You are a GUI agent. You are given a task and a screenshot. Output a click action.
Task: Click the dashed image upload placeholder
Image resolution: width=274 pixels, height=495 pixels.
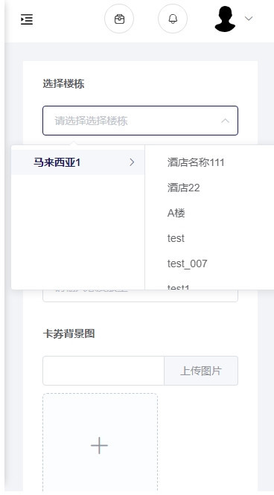point(100,444)
